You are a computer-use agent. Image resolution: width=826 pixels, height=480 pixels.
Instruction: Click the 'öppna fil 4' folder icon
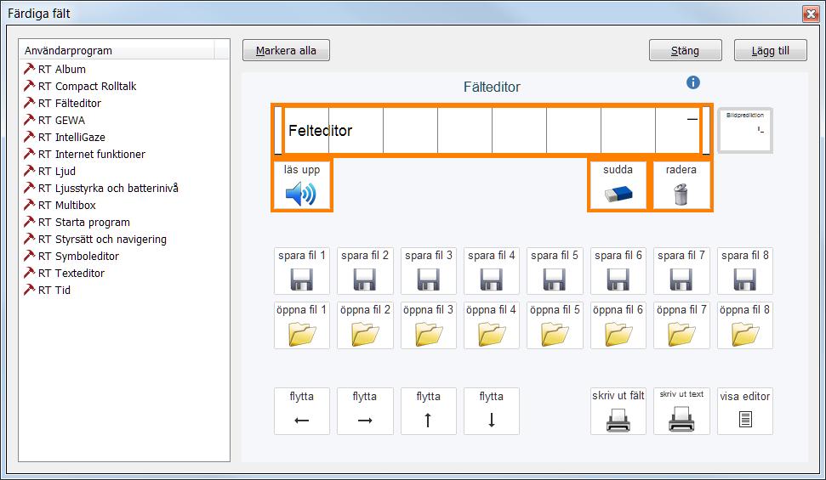coord(492,334)
